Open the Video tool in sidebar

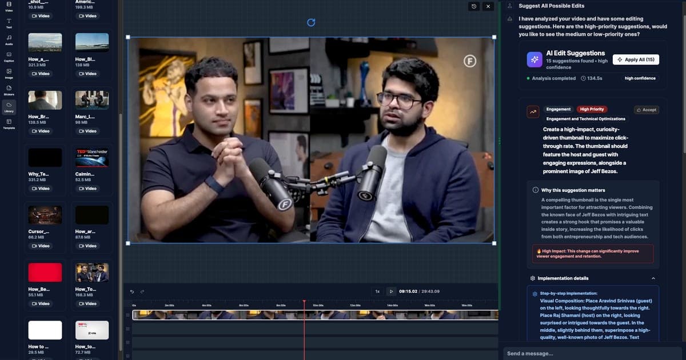click(x=9, y=6)
